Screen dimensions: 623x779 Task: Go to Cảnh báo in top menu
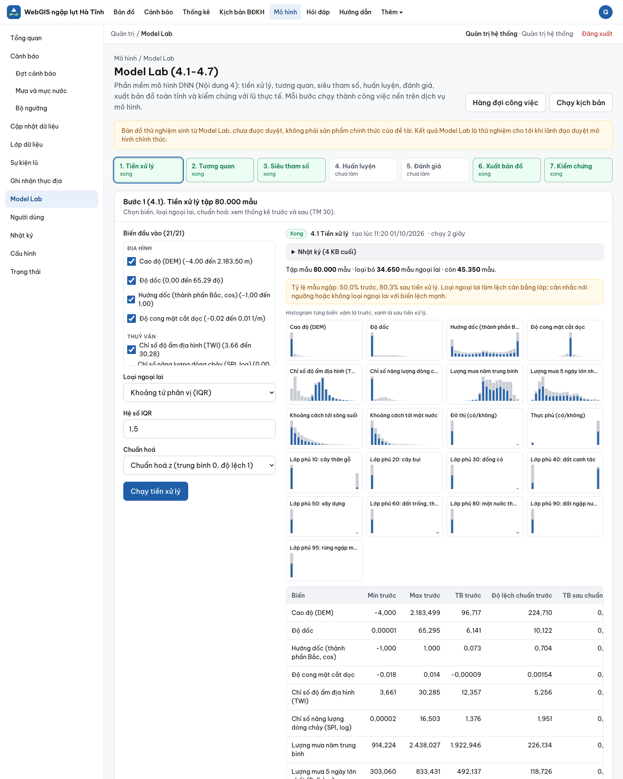click(158, 12)
